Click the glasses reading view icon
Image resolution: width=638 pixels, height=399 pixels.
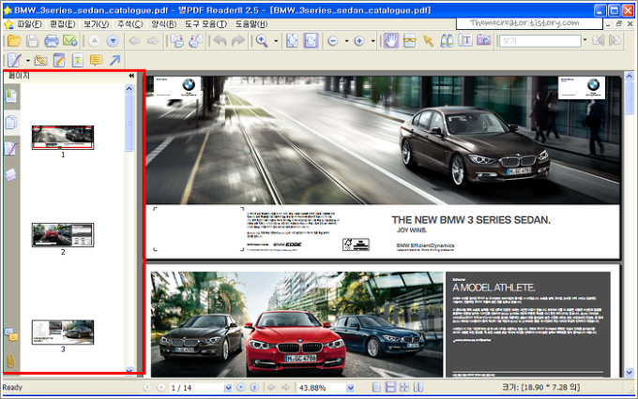click(x=409, y=40)
